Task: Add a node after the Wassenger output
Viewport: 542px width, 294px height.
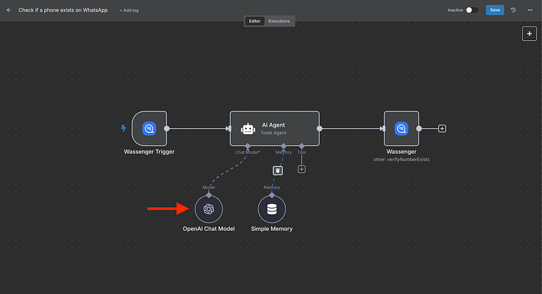Action: tap(442, 128)
